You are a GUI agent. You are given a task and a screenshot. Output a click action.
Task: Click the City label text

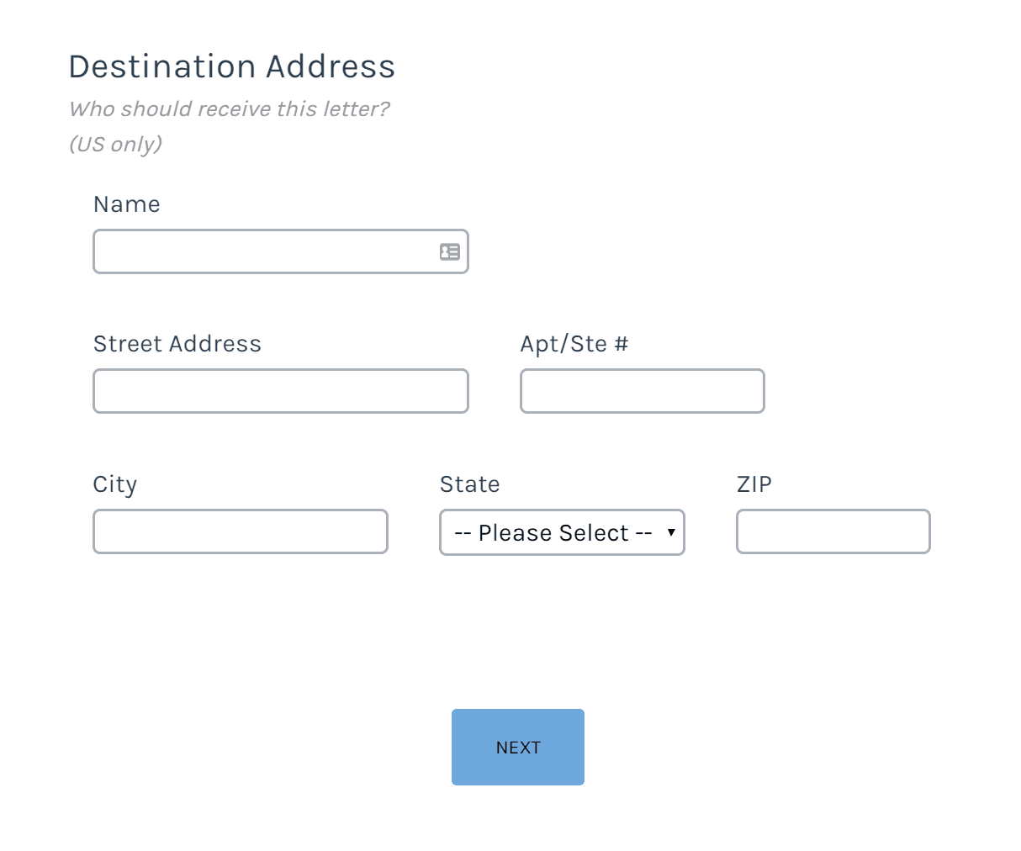pos(115,484)
